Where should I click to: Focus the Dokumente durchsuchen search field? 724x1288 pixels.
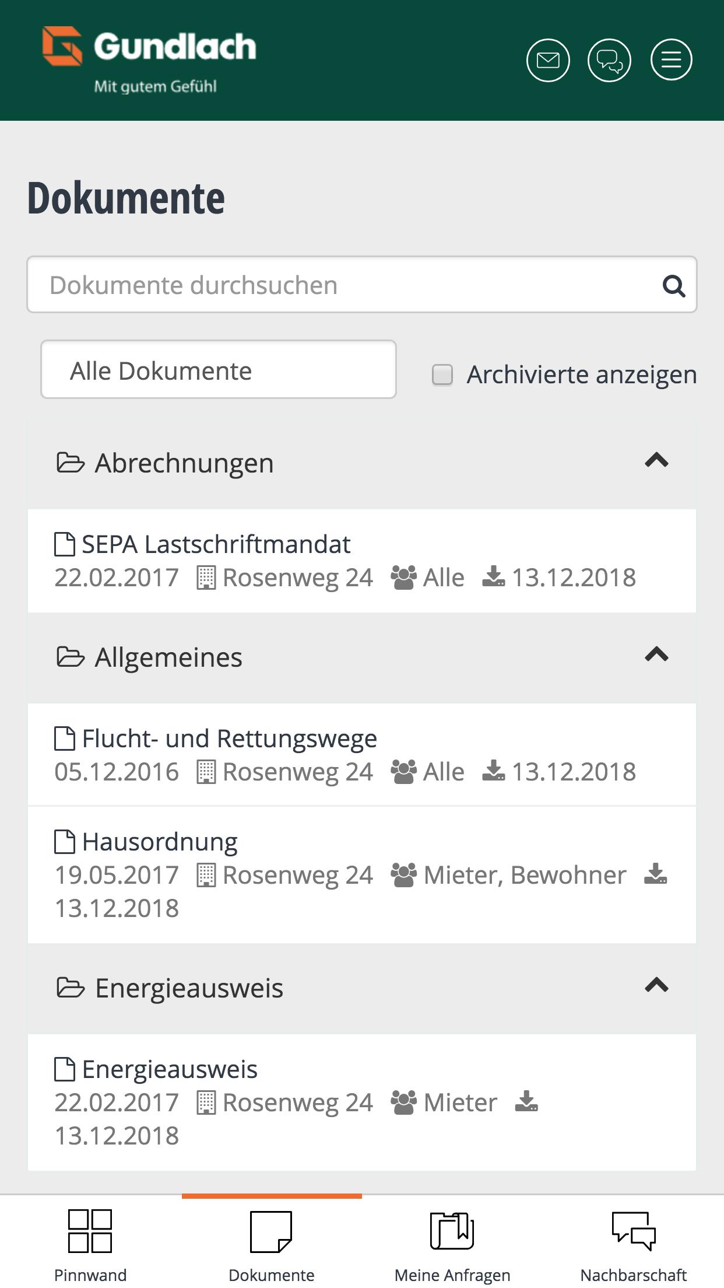[x=362, y=285]
